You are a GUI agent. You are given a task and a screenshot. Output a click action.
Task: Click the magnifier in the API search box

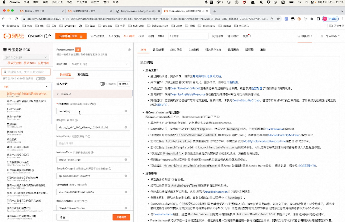pos(5,72)
